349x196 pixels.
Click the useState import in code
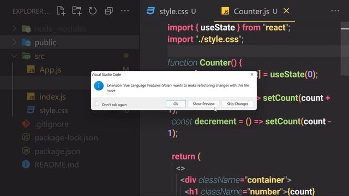218,28
